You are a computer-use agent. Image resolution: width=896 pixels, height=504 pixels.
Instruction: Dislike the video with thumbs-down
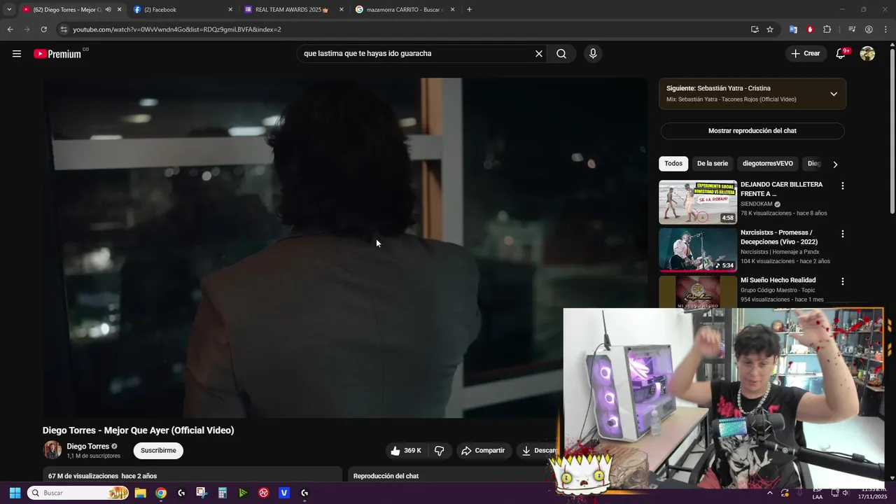click(440, 451)
